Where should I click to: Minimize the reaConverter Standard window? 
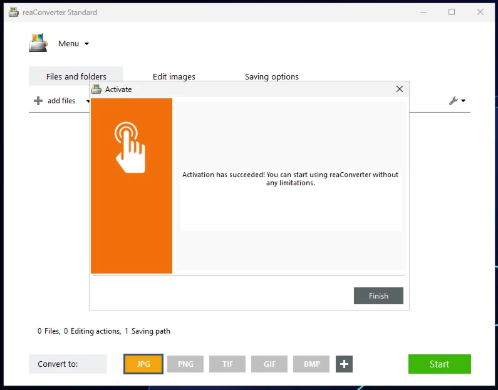(423, 12)
